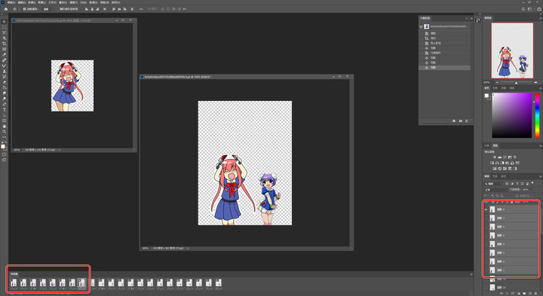Toggle the Auto-Select checkbox in options bar
Viewport: 543px width, 296px height.
[x=24, y=9]
